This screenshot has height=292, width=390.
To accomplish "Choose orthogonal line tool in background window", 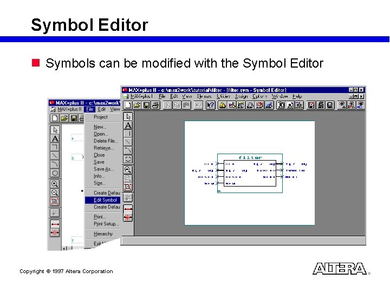I will click(55, 147).
